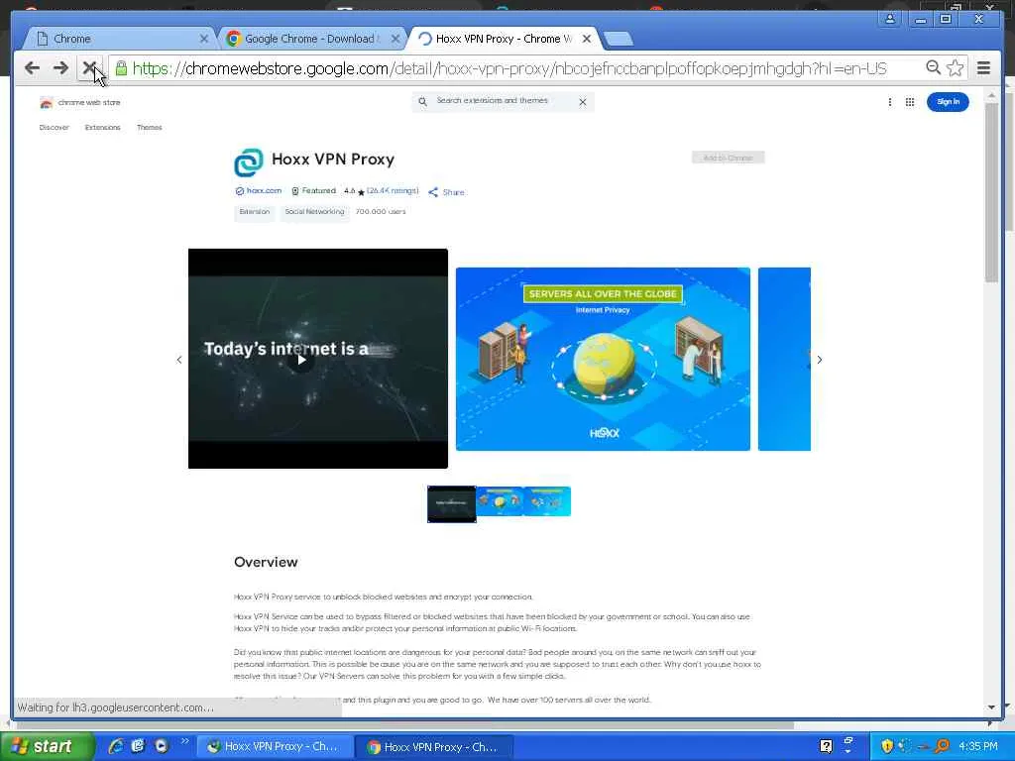Close the 'Google Chrome - Download' tab
The height and width of the screenshot is (761, 1015).
395,39
